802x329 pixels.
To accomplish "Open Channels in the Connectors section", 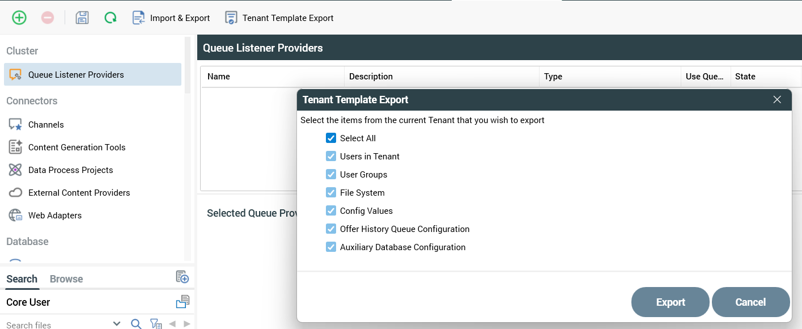I will 46,125.
